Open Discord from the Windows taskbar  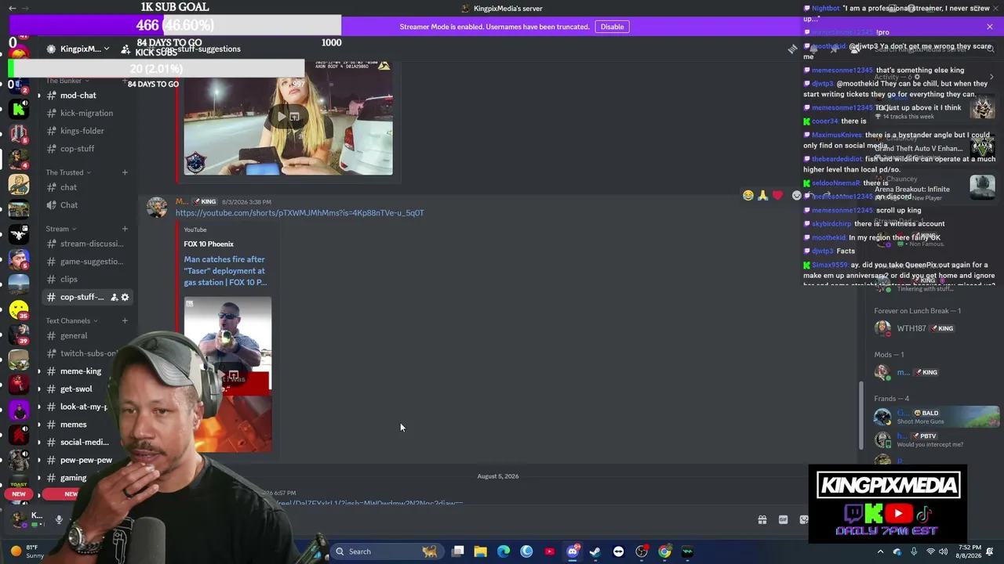pyautogui.click(x=573, y=551)
